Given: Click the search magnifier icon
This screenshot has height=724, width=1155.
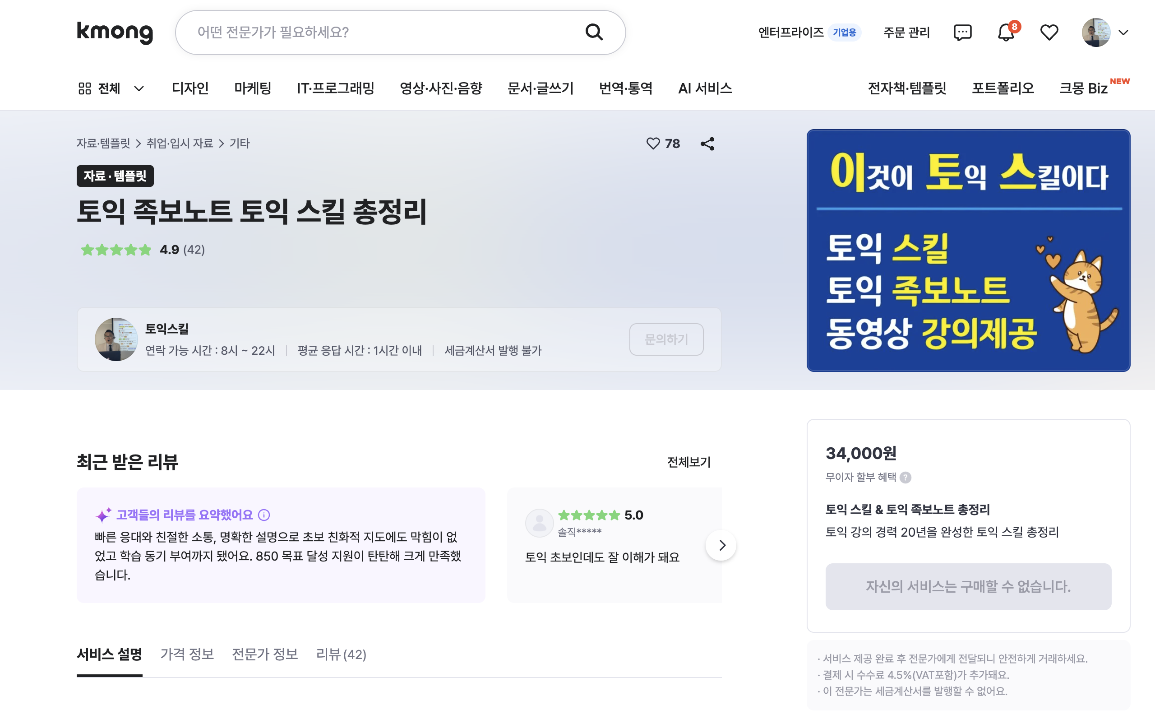Looking at the screenshot, I should (x=594, y=32).
